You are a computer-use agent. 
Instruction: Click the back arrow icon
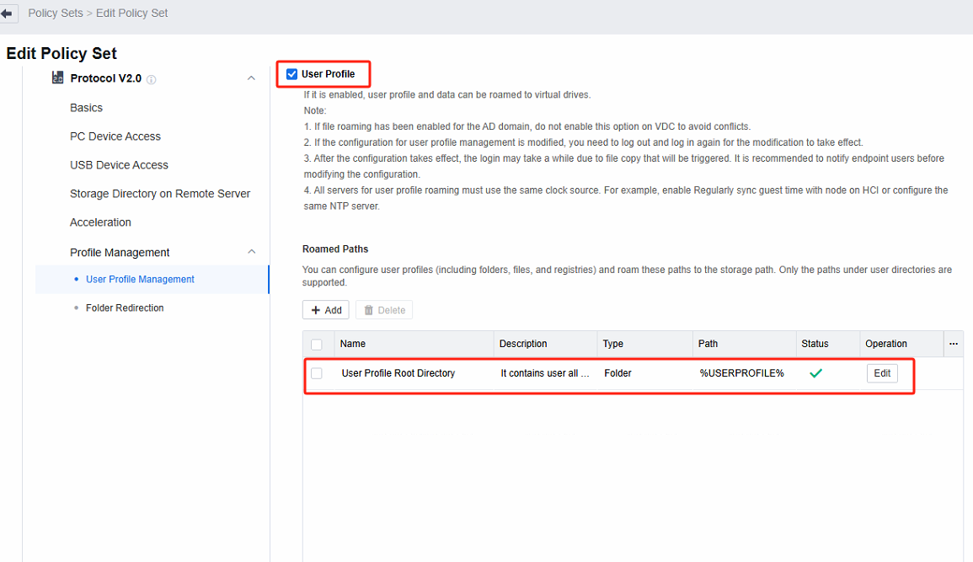8,13
